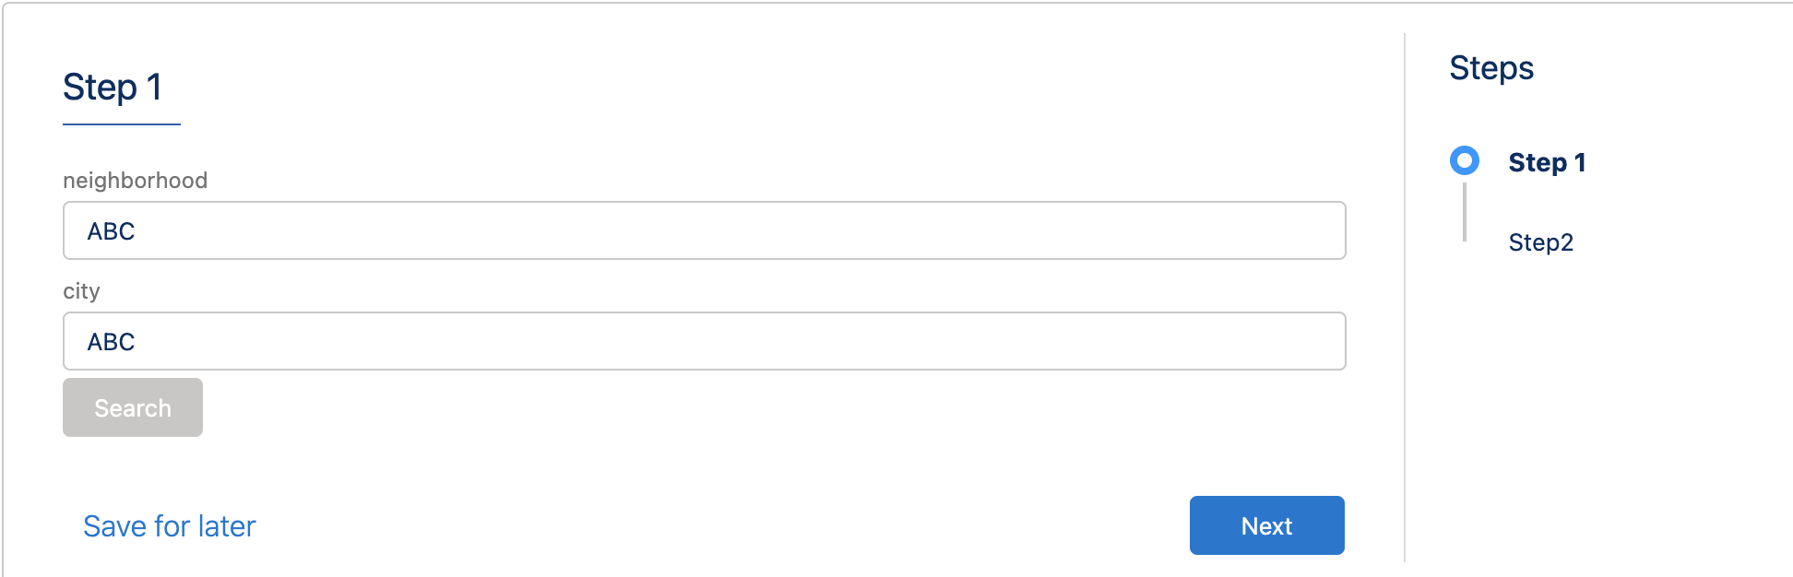Focus the neighborhood input field
Image resolution: width=1793 pixels, height=577 pixels.
[x=704, y=230]
